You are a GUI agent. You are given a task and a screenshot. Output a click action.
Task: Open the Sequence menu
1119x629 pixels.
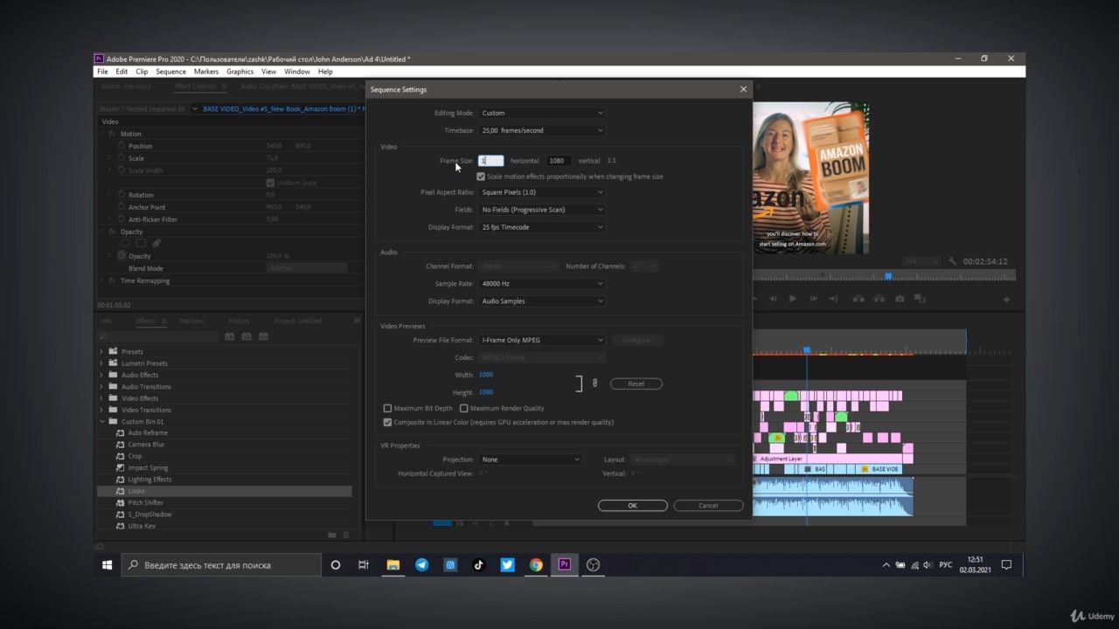coord(170,72)
